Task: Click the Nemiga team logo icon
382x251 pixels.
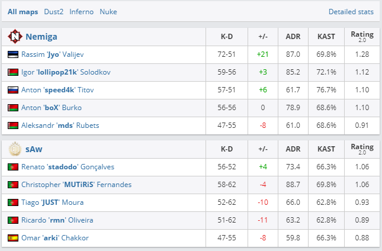Action: click(14, 37)
